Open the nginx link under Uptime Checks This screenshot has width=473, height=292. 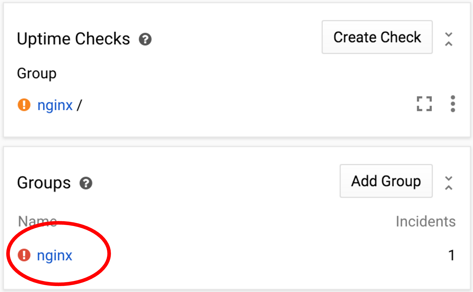pyautogui.click(x=55, y=106)
